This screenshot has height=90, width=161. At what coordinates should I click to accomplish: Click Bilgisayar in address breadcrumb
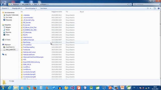click(x=16, y=4)
